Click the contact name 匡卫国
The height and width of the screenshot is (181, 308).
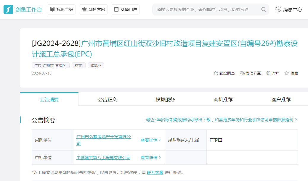click(x=216, y=140)
